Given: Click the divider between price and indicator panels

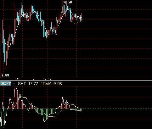Looking at the screenshot, I should tap(76, 81).
